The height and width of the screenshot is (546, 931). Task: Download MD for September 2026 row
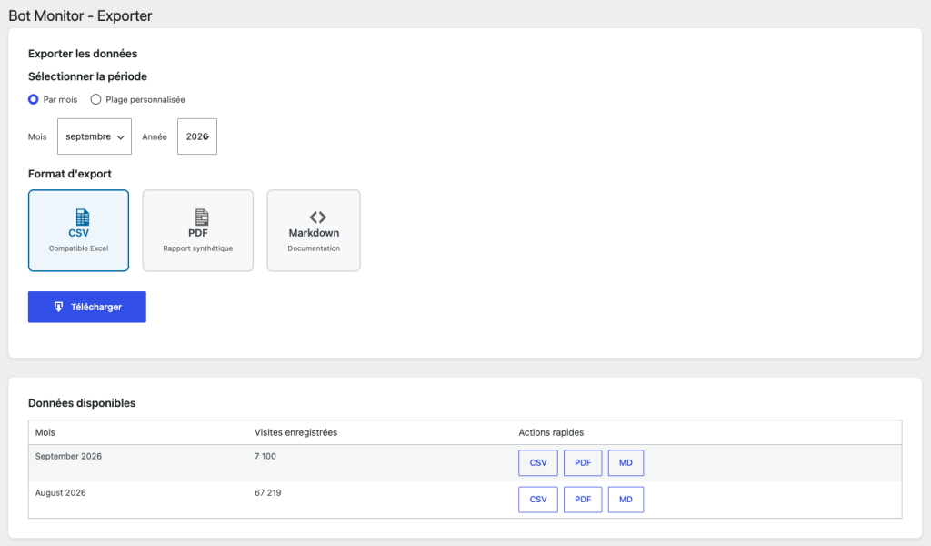click(x=626, y=463)
